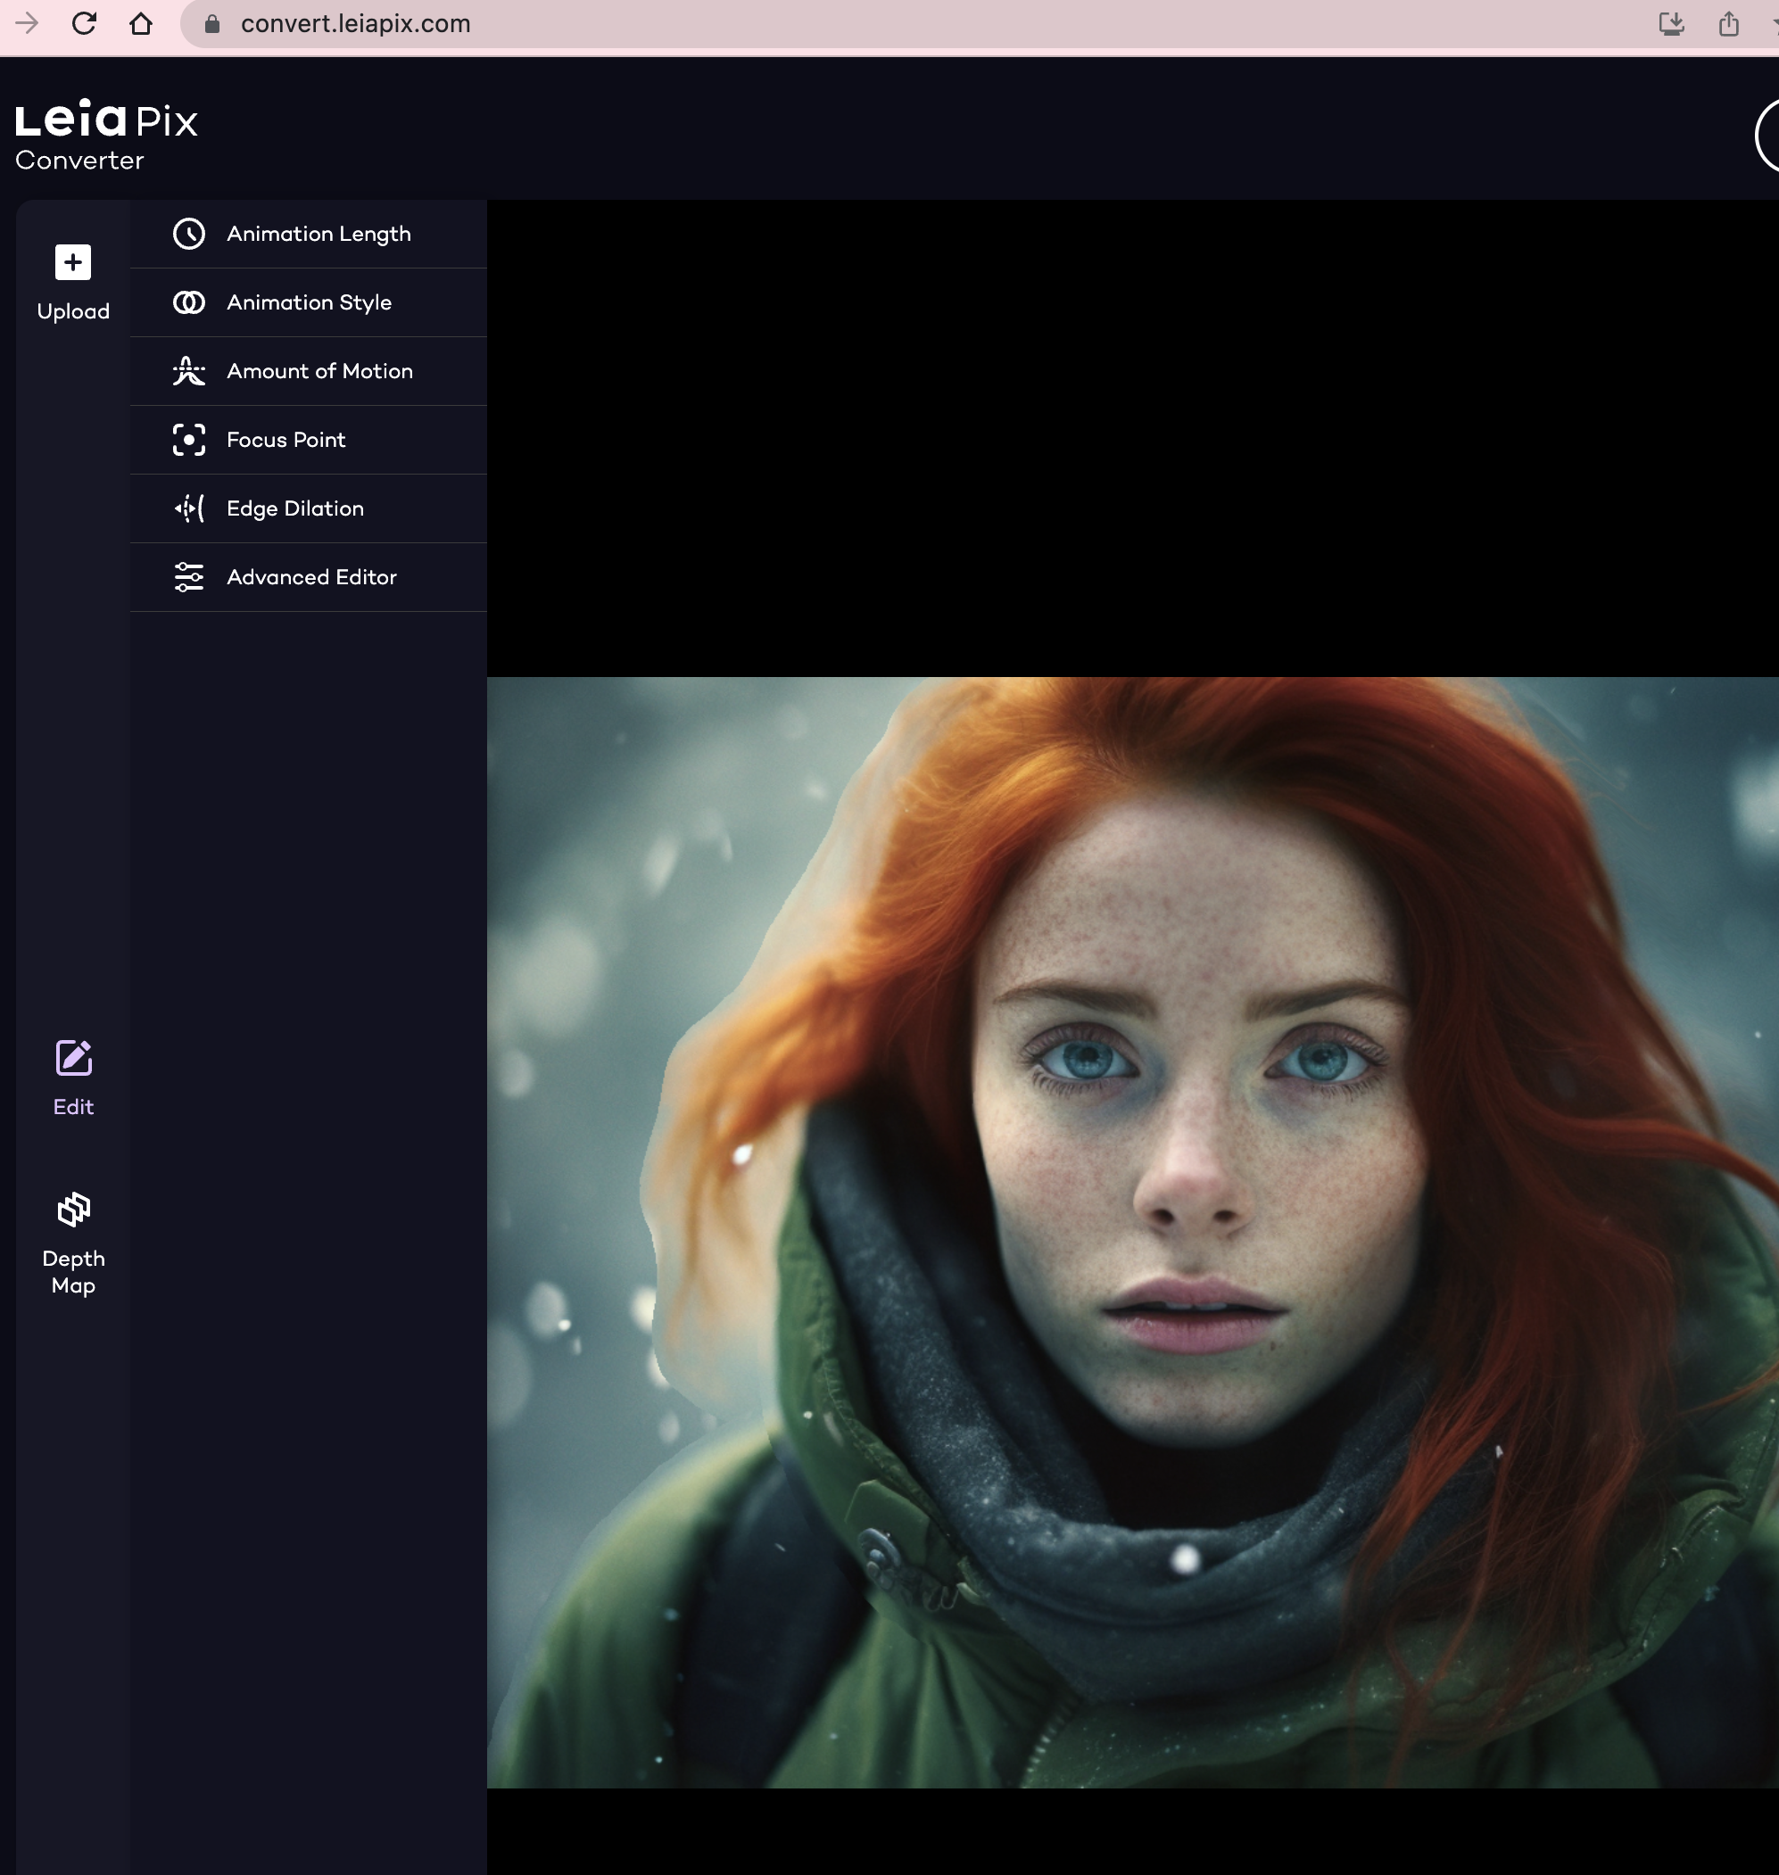Go to the browser home page
The image size is (1779, 1875).
(140, 24)
